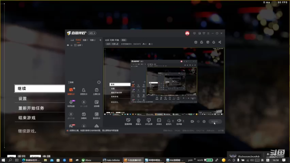Add a 多媒体 multimedia source
The image size is (290, 163).
[159, 122]
